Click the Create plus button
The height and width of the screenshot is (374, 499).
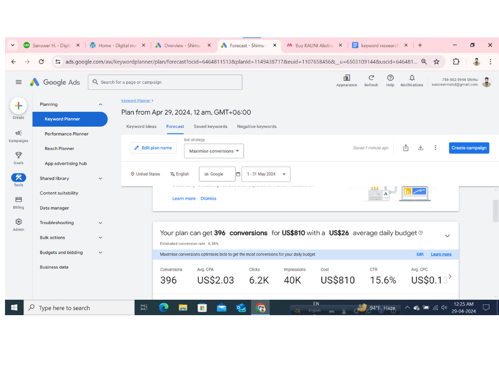click(18, 106)
